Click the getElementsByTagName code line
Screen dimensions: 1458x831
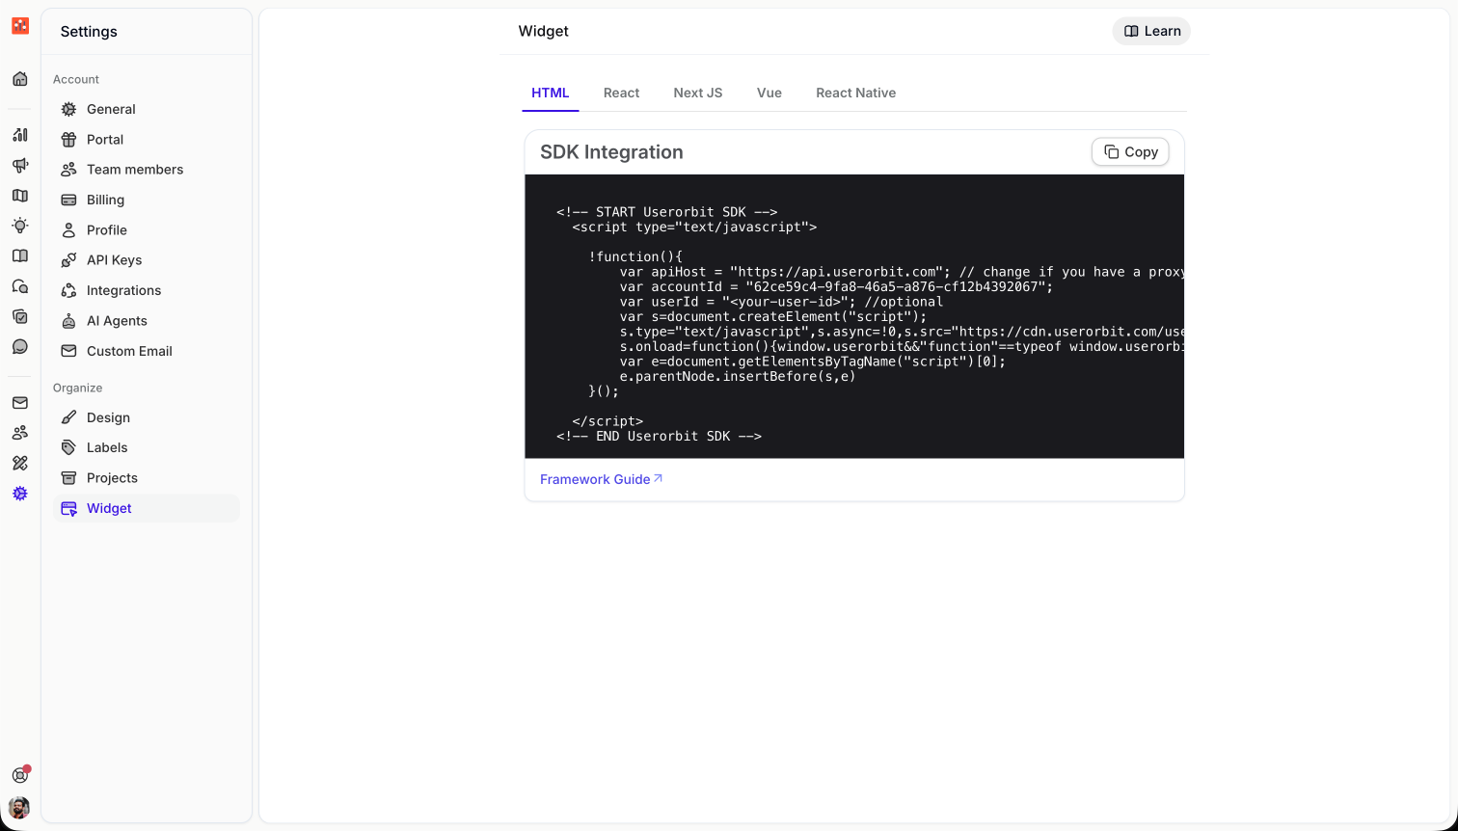tap(813, 362)
